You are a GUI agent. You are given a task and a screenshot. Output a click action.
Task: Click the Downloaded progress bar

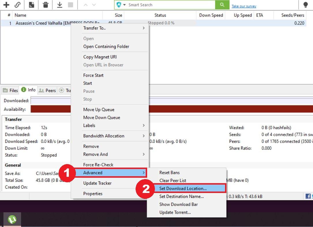pyautogui.click(x=172, y=100)
